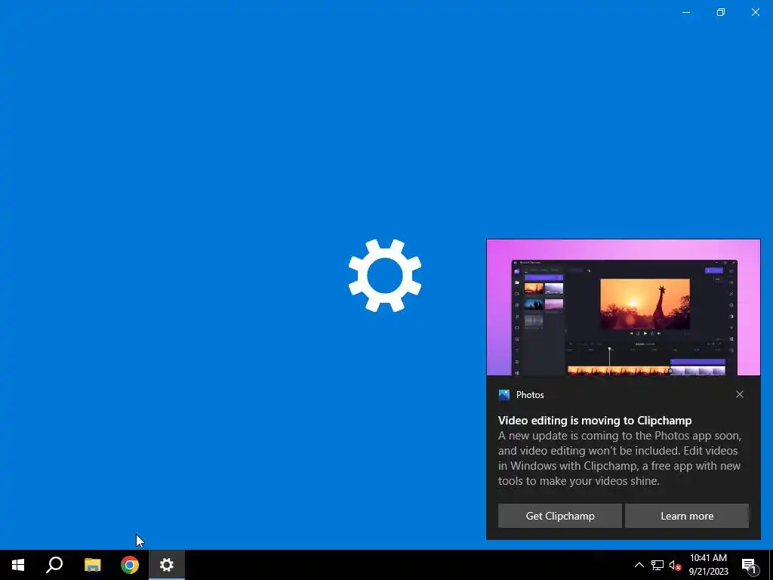Click the Learn more button
Viewport: 773px width, 580px height.
(687, 516)
